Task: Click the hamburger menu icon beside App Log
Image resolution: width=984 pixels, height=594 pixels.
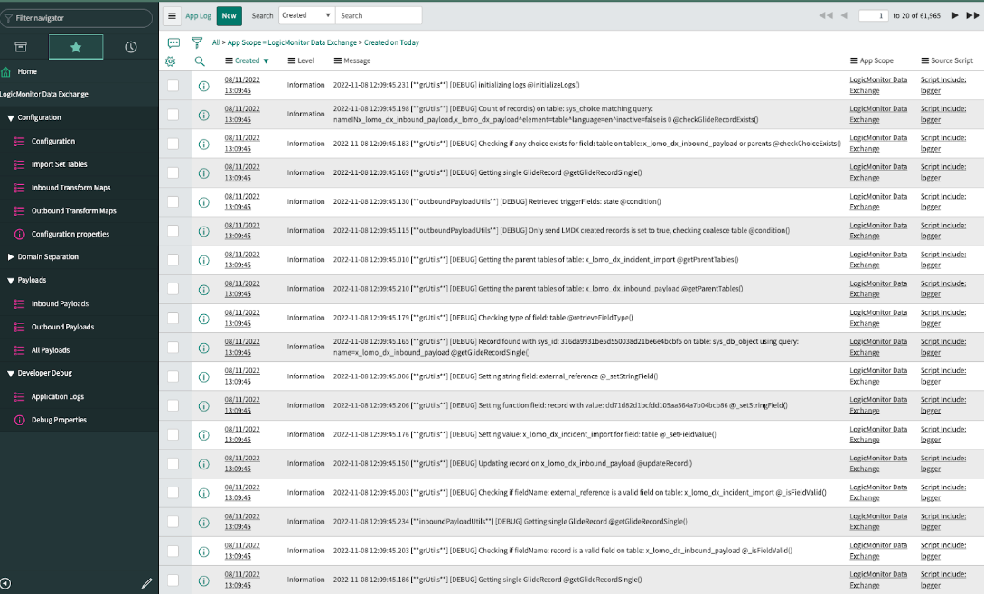Action: click(172, 15)
